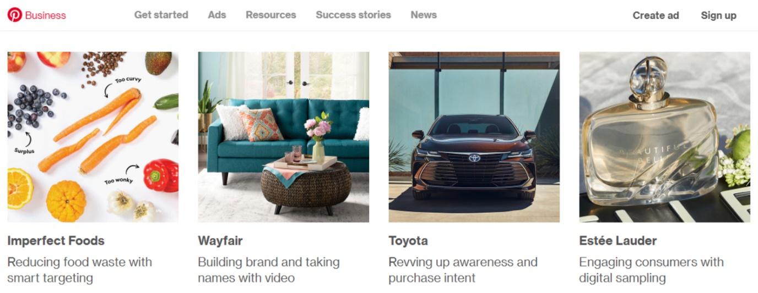Select 'Building brand and taking names with video'
This screenshot has width=758, height=293.
click(269, 270)
